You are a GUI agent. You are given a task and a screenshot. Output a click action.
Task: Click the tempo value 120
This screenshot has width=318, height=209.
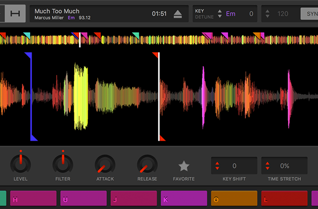(x=283, y=14)
